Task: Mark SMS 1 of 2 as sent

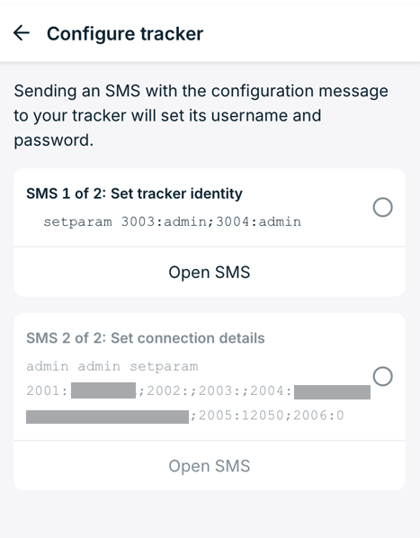Action: [382, 207]
